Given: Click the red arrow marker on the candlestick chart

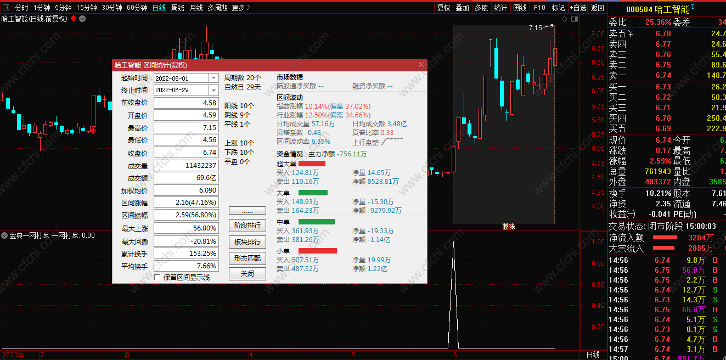Looking at the screenshot, I should click(x=93, y=131).
